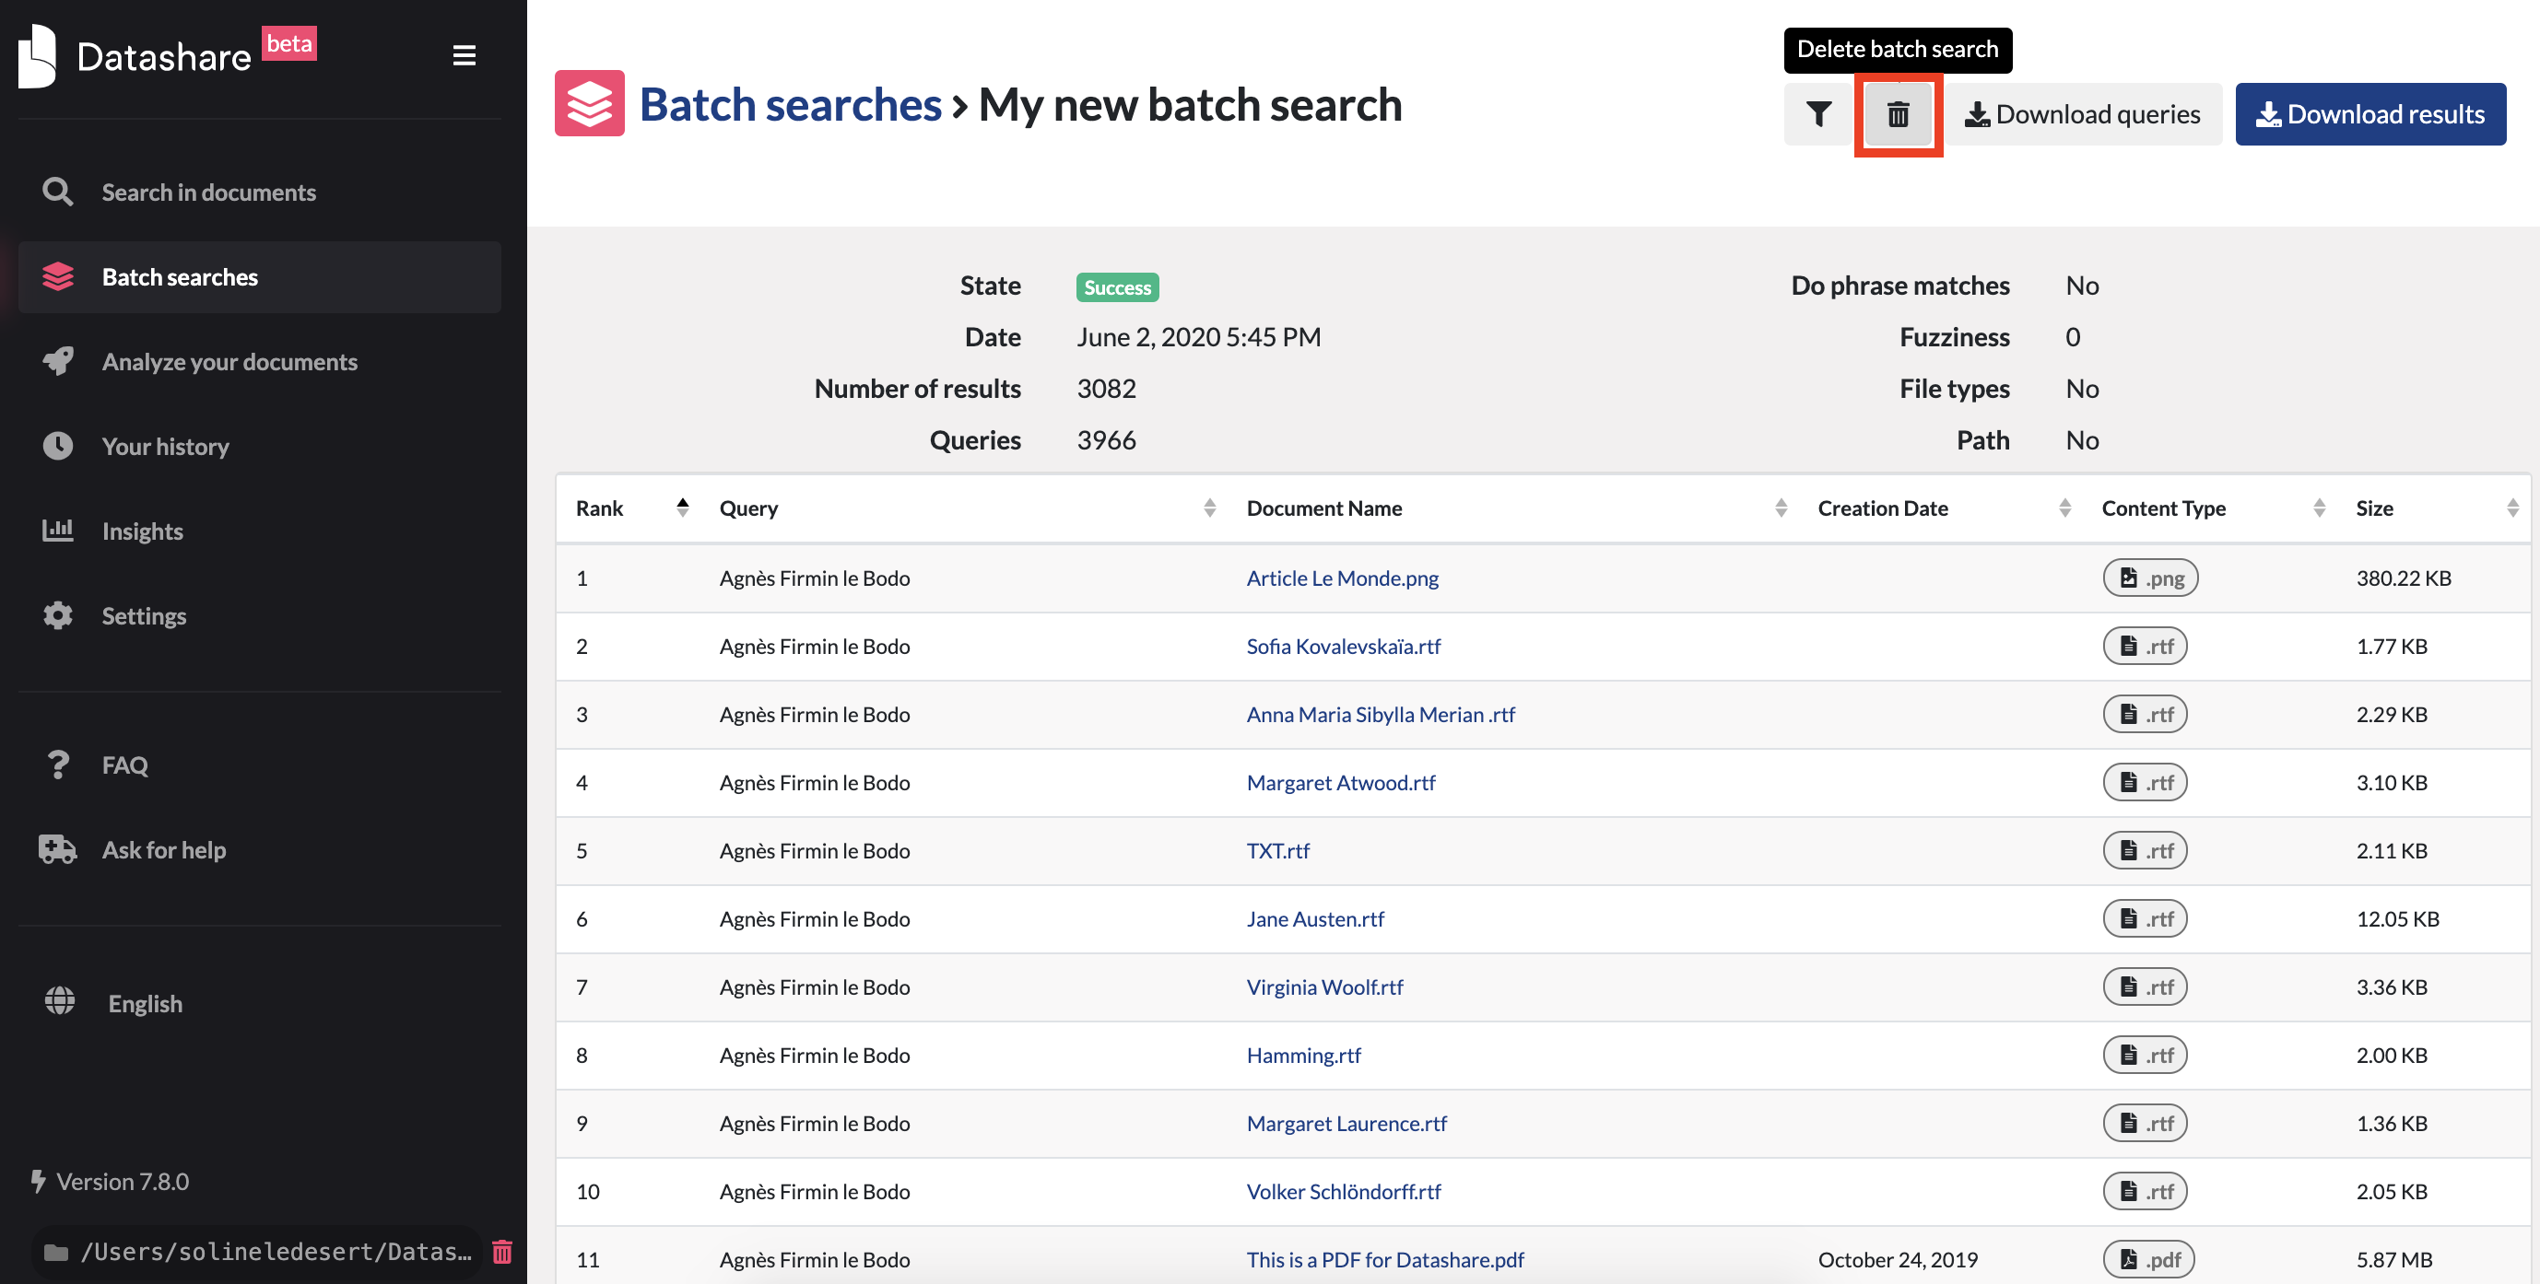2540x1284 pixels.
Task: Go back via Batch searches breadcrumb link
Action: (x=790, y=104)
